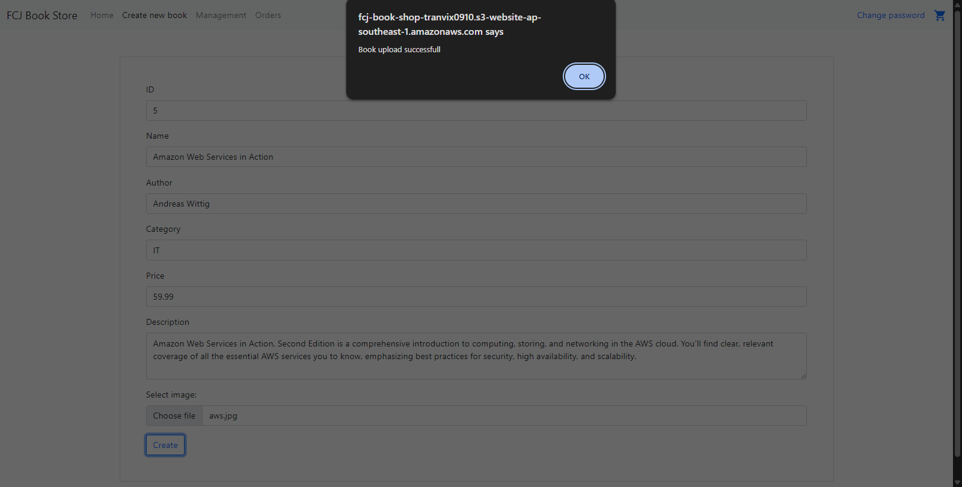
Task: Click the Description label
Action: click(x=168, y=322)
